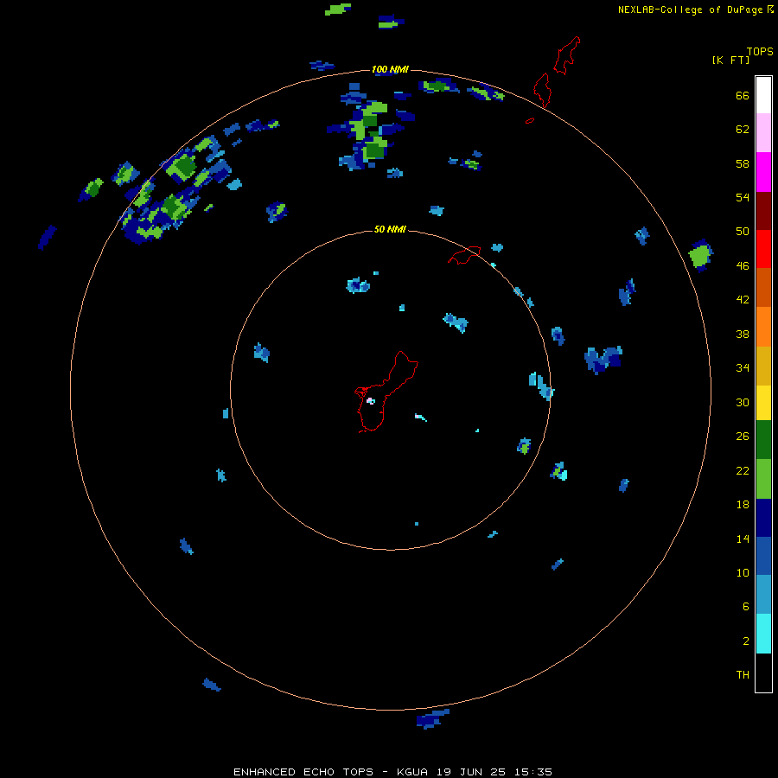Click the KGUA station identifier

coord(412,772)
